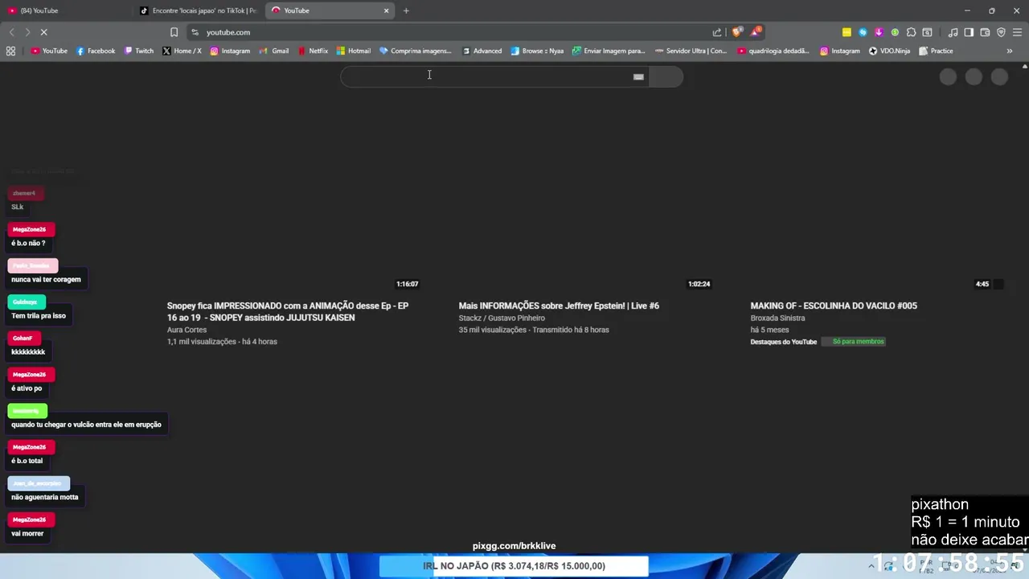Bookmark this page with the bookmark icon
Image resolution: width=1029 pixels, height=579 pixels.
click(x=174, y=32)
